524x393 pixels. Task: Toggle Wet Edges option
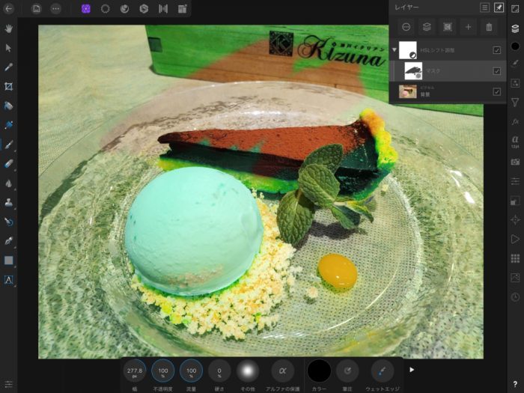pos(383,371)
